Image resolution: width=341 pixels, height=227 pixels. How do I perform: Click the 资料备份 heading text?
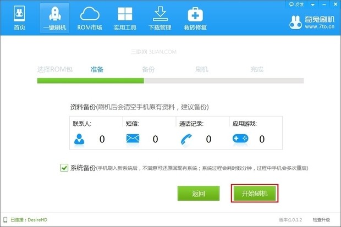[83, 107]
